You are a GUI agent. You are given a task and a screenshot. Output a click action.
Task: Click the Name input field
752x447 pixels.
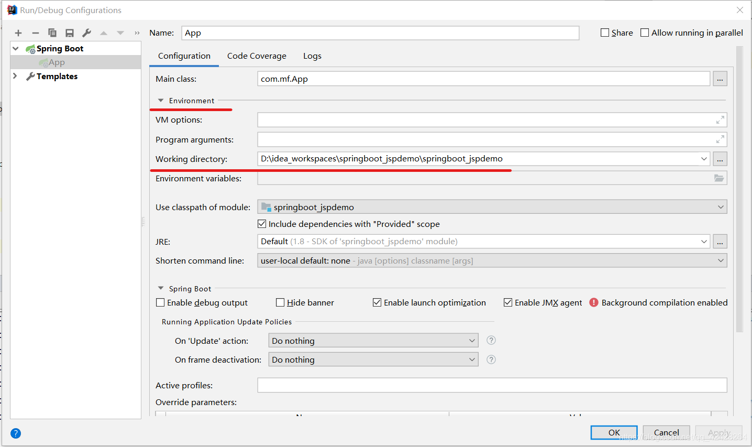point(380,32)
